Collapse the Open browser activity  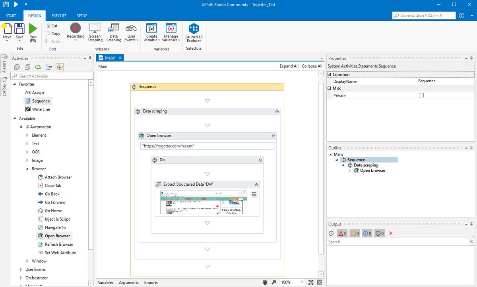point(273,136)
